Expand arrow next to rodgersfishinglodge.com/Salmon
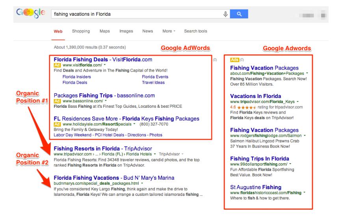342x223 pixels. pyautogui.click(x=305, y=135)
